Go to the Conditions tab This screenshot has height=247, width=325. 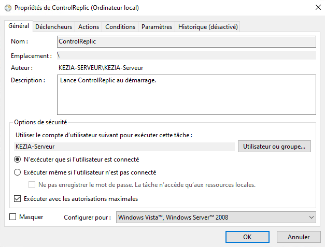tap(120, 27)
